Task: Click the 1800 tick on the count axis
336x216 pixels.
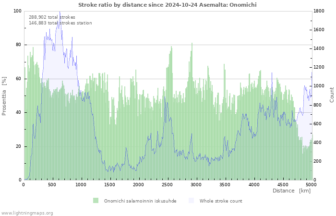Action: (x=319, y=11)
